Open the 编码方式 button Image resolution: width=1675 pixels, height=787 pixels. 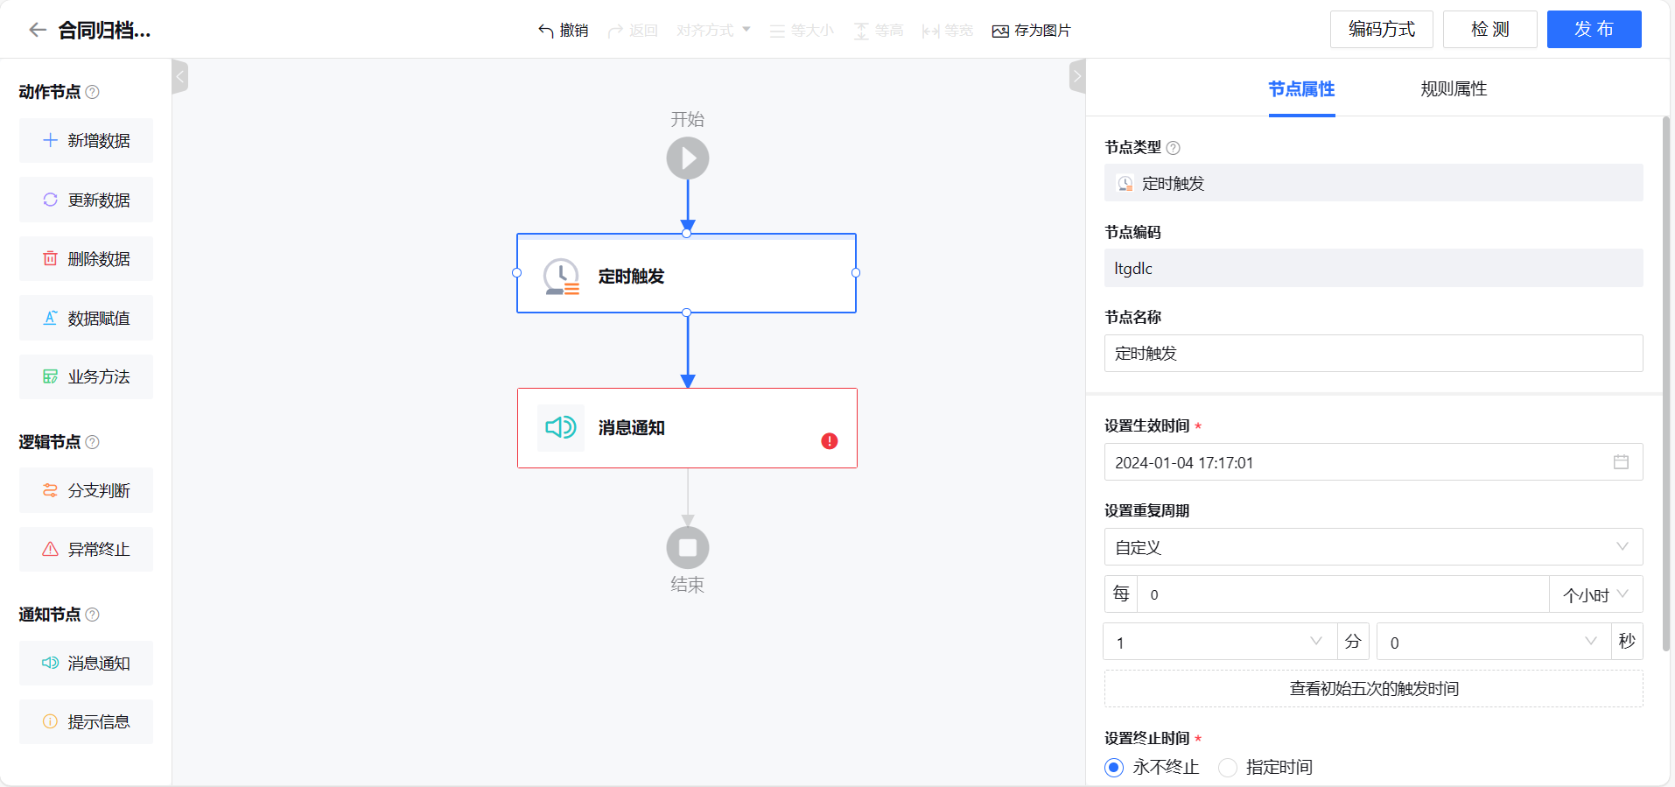point(1382,29)
